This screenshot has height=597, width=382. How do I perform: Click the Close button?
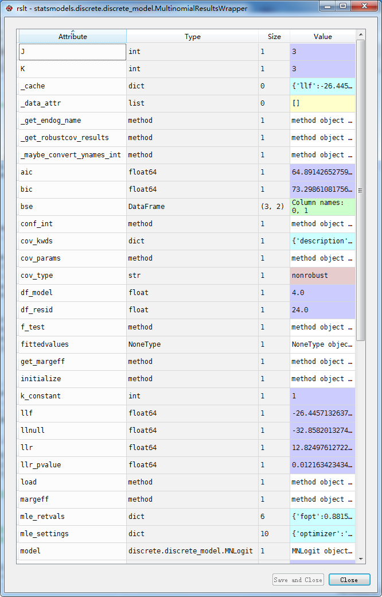coord(349,580)
